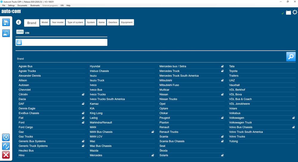Select brand Iveco Trucks
The height and width of the screenshot is (162, 298).
click(98, 94)
